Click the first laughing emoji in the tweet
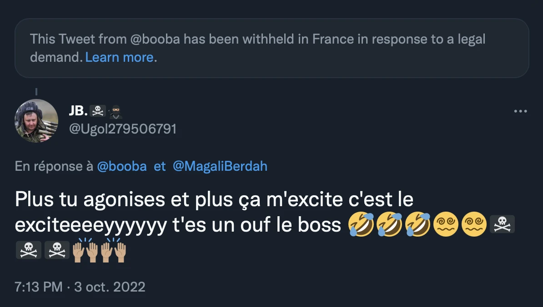Viewport: 543px width, 307px height. click(361, 225)
